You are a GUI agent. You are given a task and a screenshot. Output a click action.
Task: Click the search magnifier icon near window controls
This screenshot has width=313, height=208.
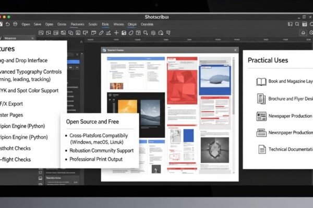coord(297,24)
